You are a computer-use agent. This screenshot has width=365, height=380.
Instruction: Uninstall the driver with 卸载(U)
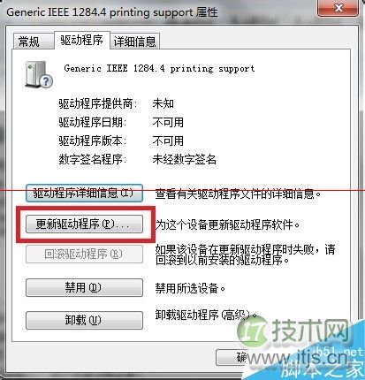pos(84,320)
